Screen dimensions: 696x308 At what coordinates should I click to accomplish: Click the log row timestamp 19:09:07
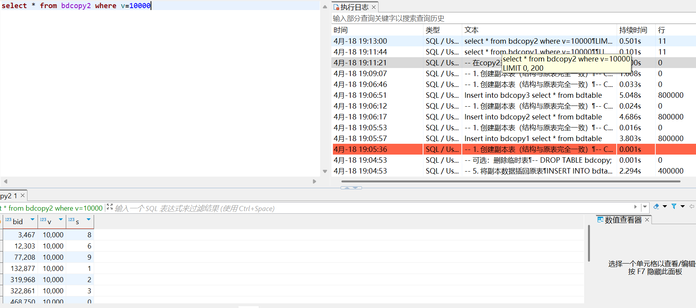coord(360,73)
